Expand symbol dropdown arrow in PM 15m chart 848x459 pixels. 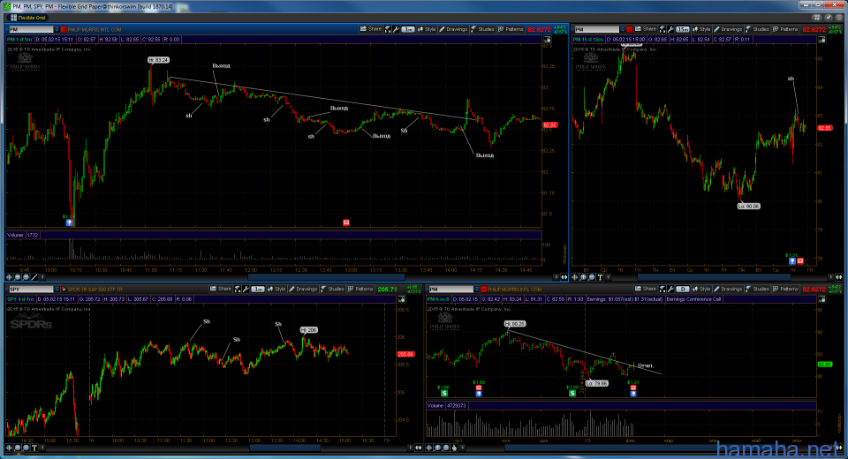tap(623, 29)
